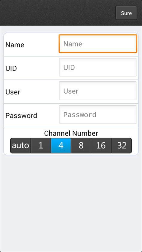
Task: Click empty gray area below form
Action: 71,202
